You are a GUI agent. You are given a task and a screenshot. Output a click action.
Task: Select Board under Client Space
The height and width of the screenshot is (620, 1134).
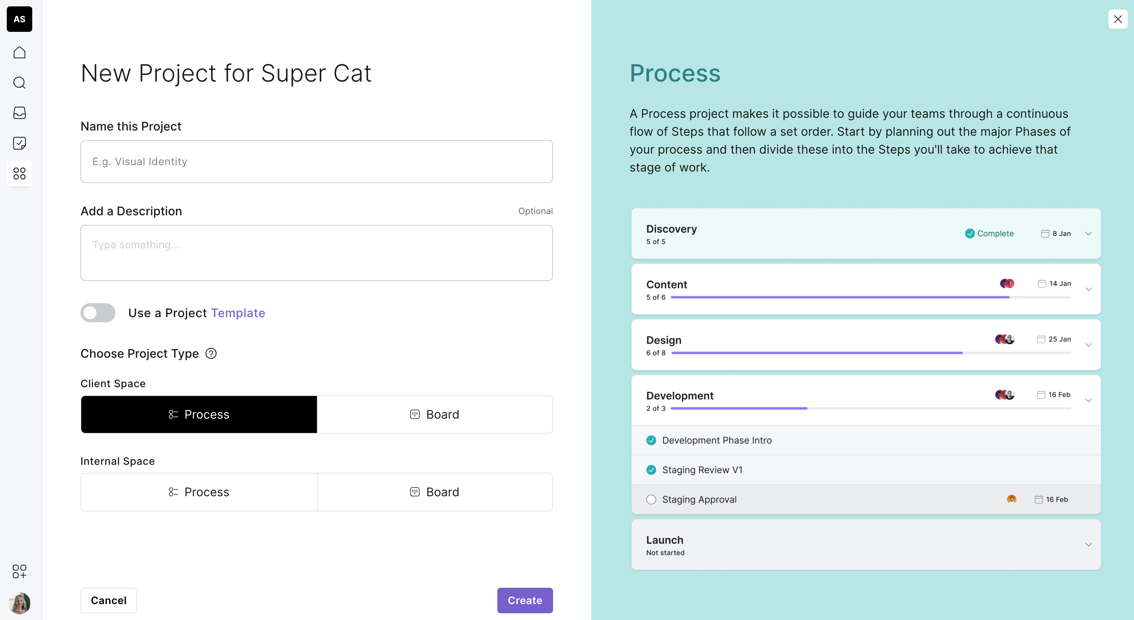point(434,415)
